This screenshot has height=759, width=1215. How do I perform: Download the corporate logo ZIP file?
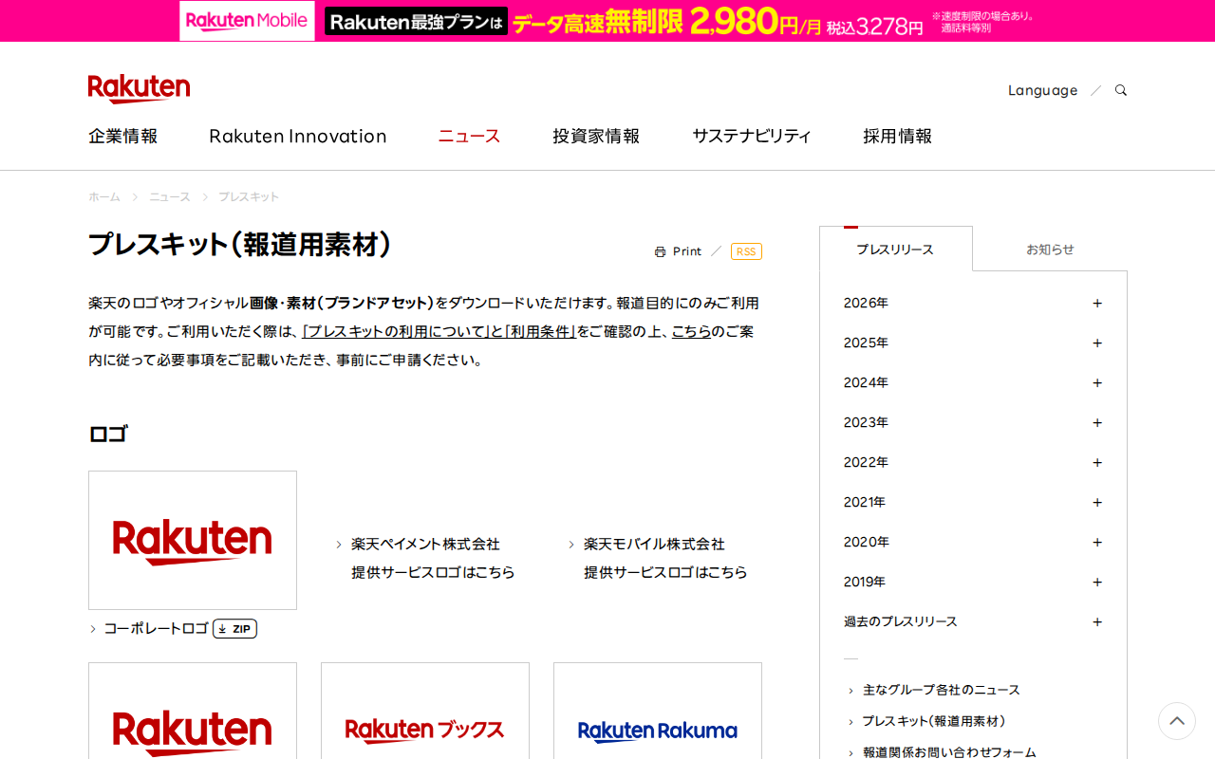click(x=234, y=628)
